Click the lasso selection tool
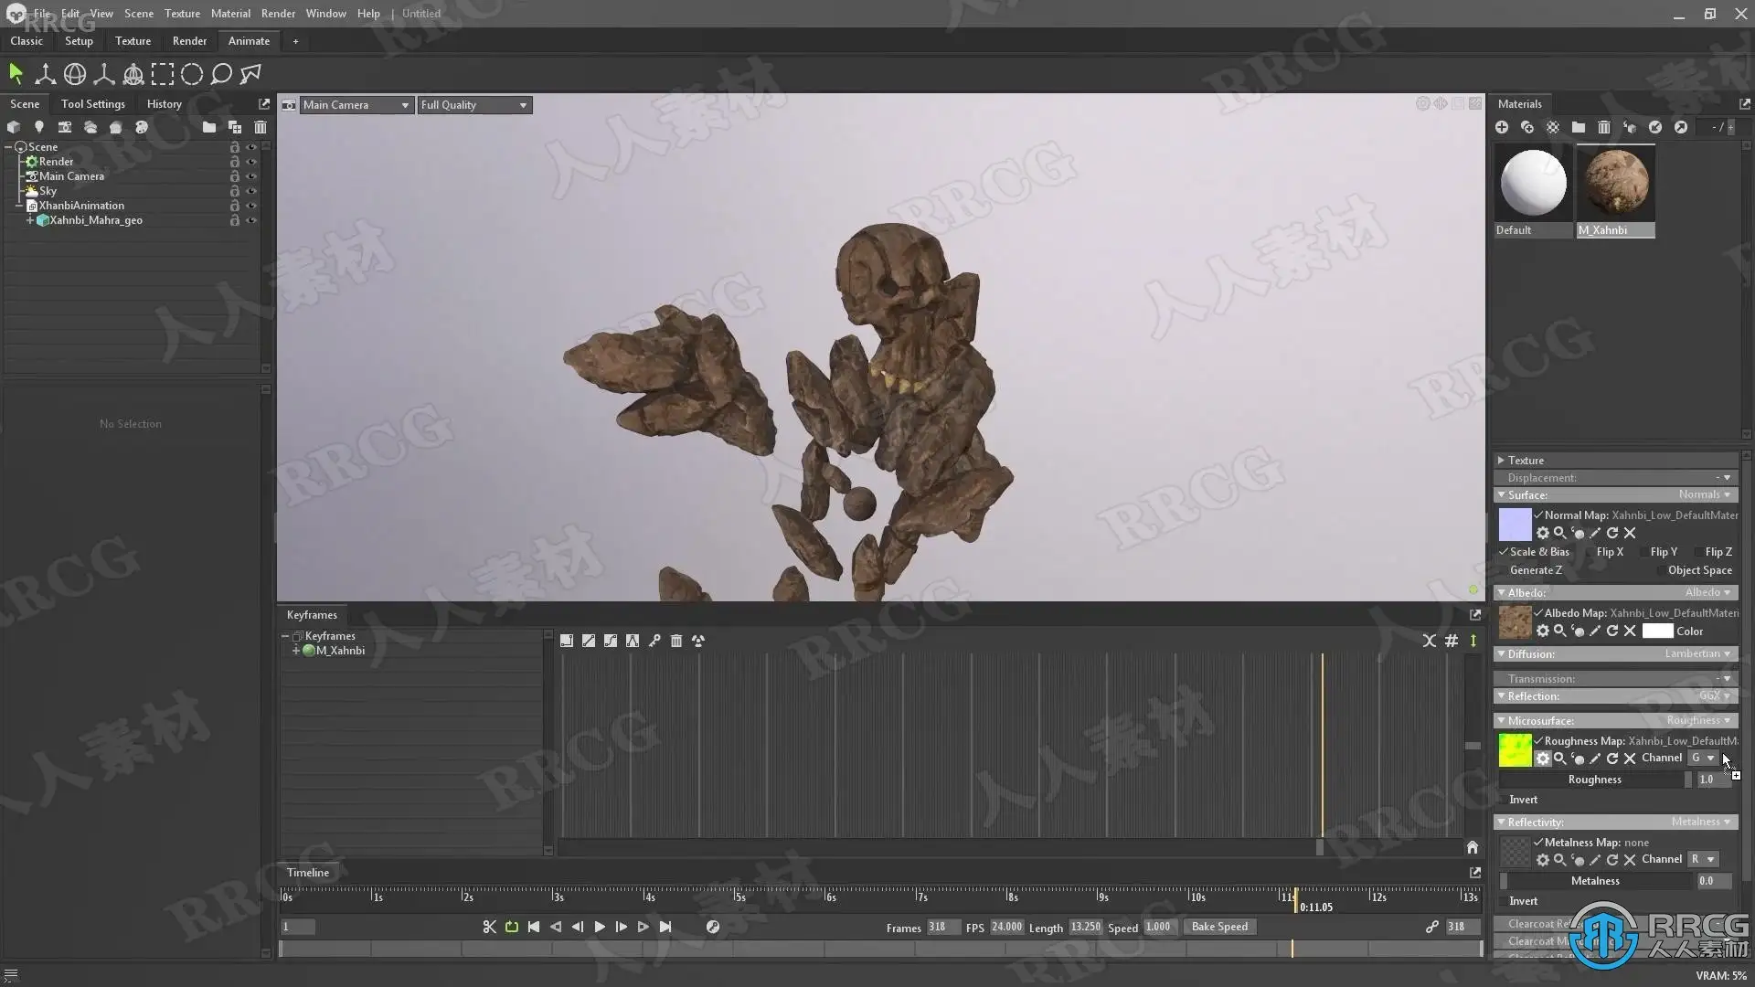The width and height of the screenshot is (1755, 987). tap(221, 74)
